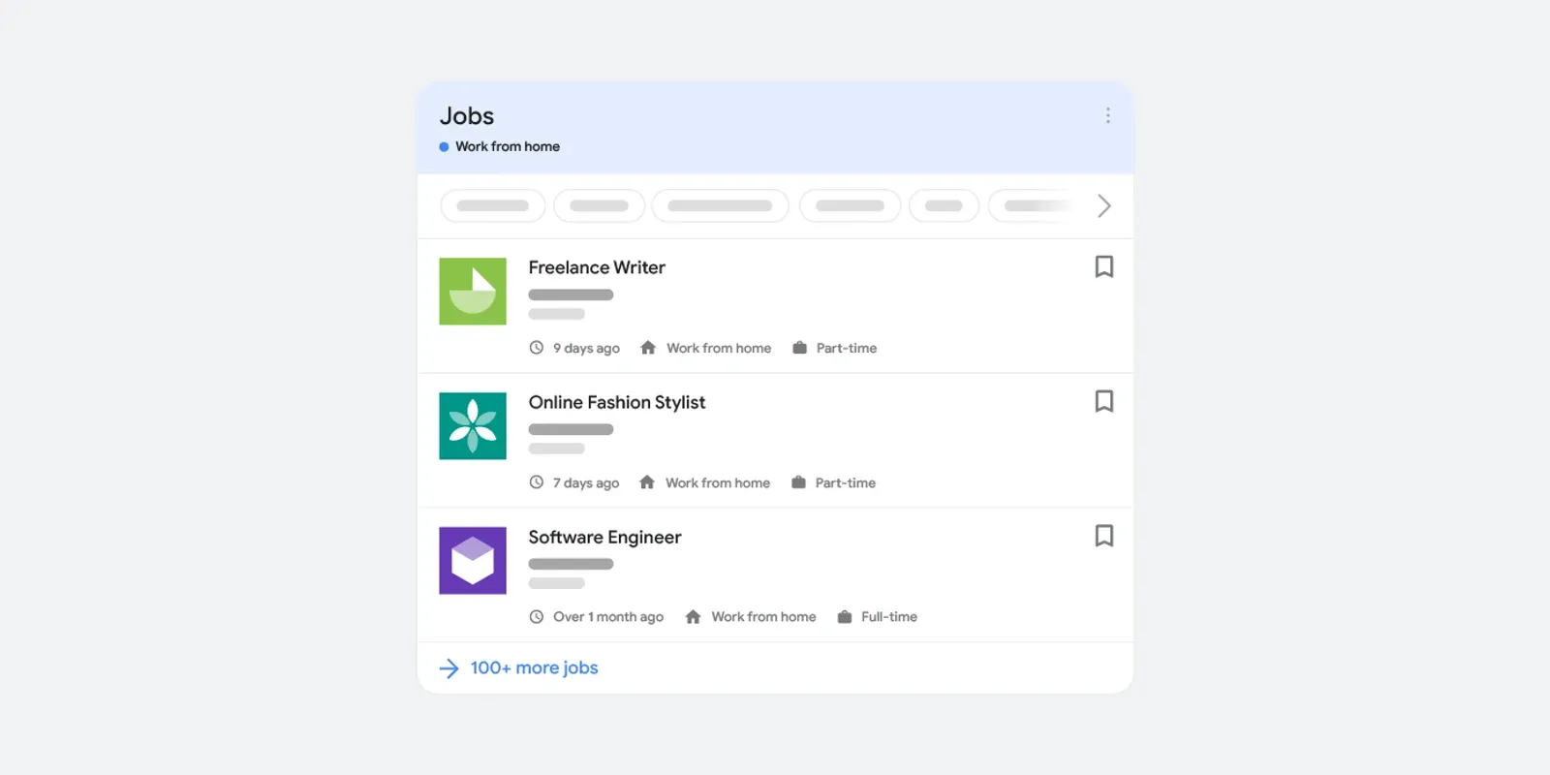The height and width of the screenshot is (775, 1550).
Task: Click the clock icon next to Over 1 month ago
Action: pos(537,617)
